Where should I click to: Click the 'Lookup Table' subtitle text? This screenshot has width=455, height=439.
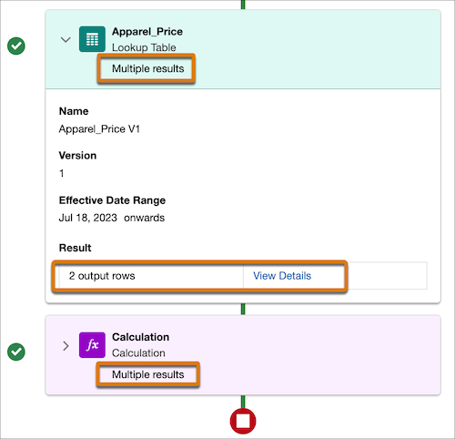[144, 47]
